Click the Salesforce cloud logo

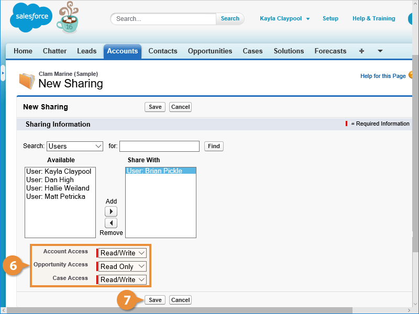31,18
